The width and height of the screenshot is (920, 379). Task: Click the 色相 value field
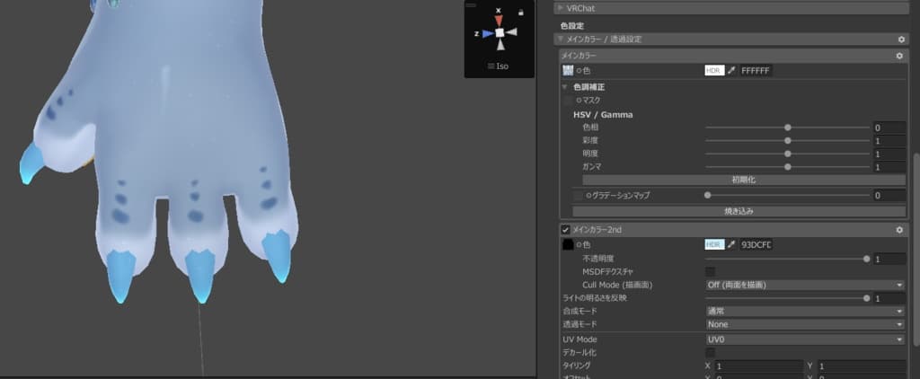click(x=889, y=128)
